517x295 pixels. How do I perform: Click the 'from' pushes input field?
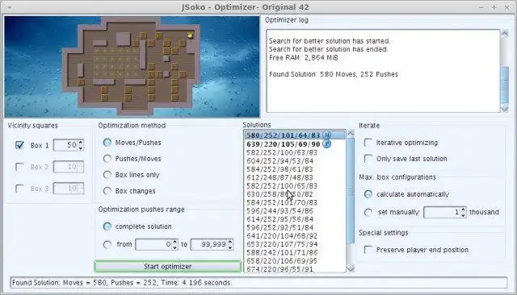pos(154,244)
